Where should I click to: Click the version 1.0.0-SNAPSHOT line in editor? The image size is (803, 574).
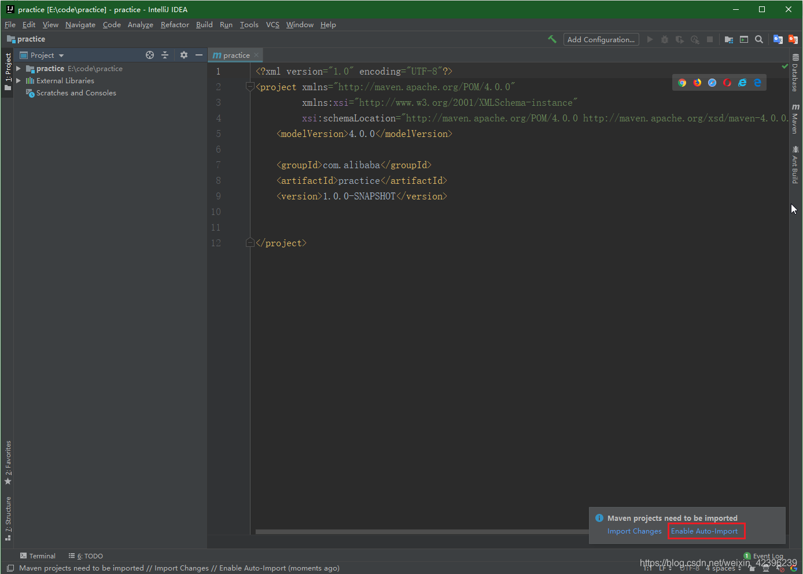point(362,196)
